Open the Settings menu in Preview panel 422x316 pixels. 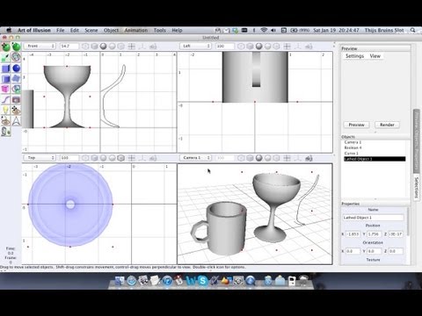354,56
